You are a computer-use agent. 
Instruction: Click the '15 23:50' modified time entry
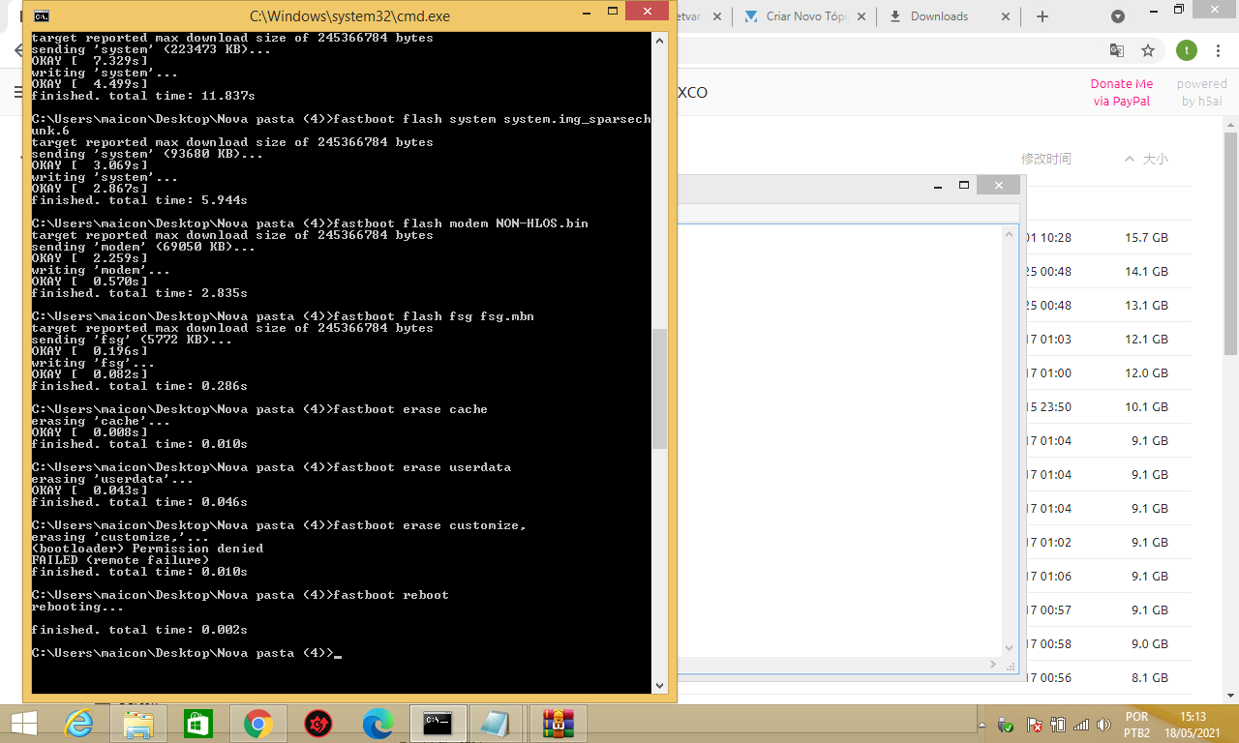tap(1048, 407)
